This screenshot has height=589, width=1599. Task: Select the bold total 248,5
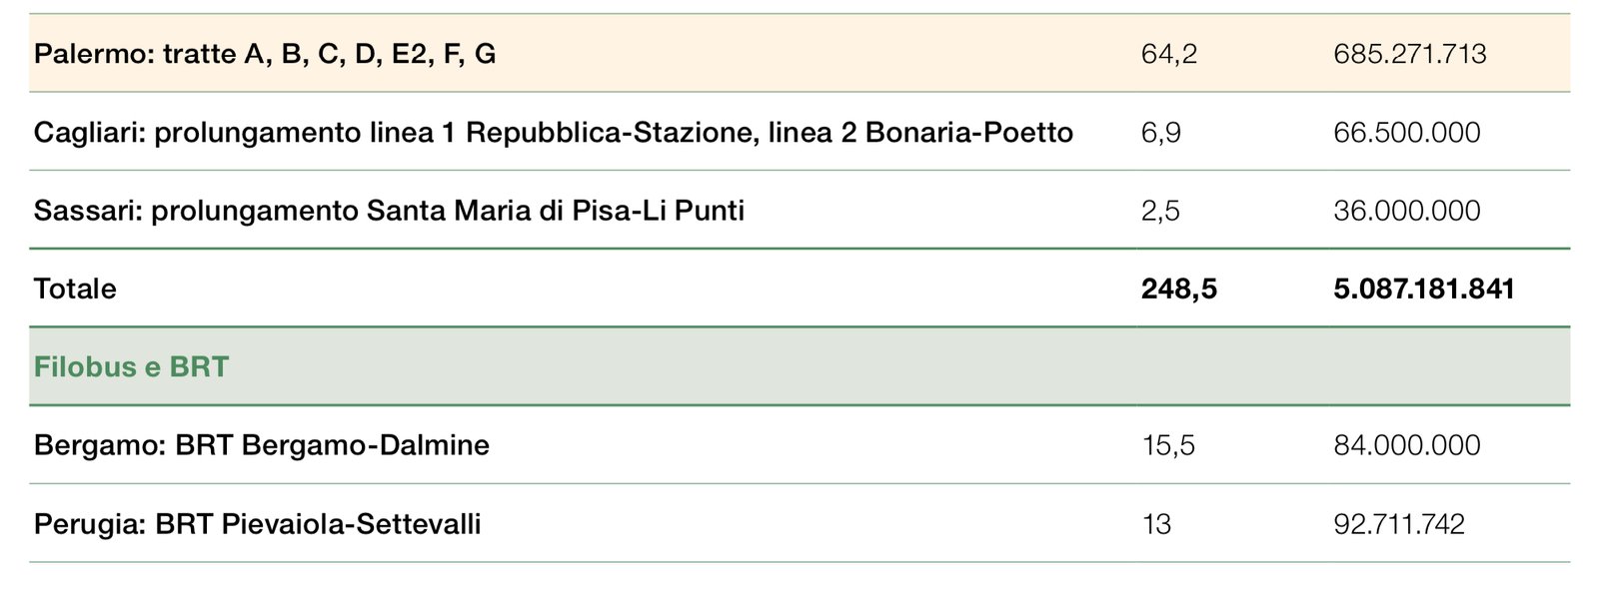click(x=1178, y=290)
